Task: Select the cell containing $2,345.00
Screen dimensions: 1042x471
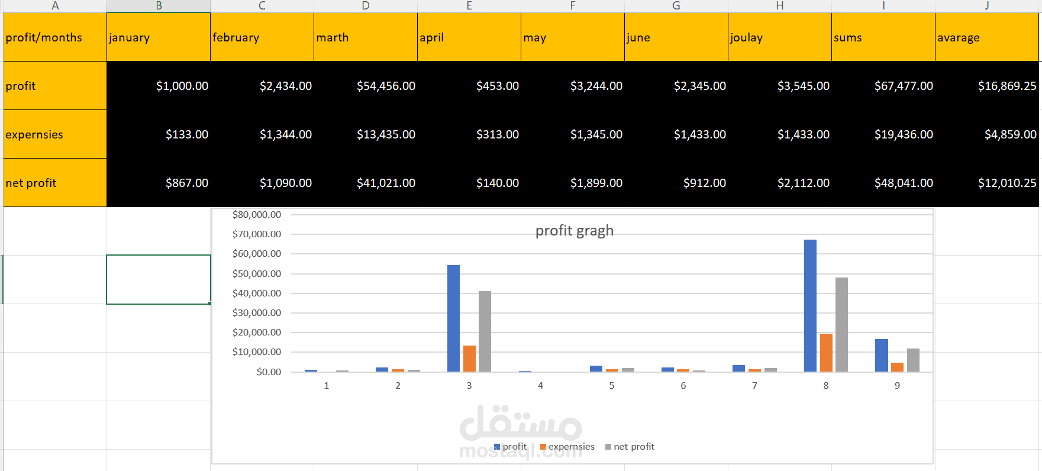Action: 676,86
